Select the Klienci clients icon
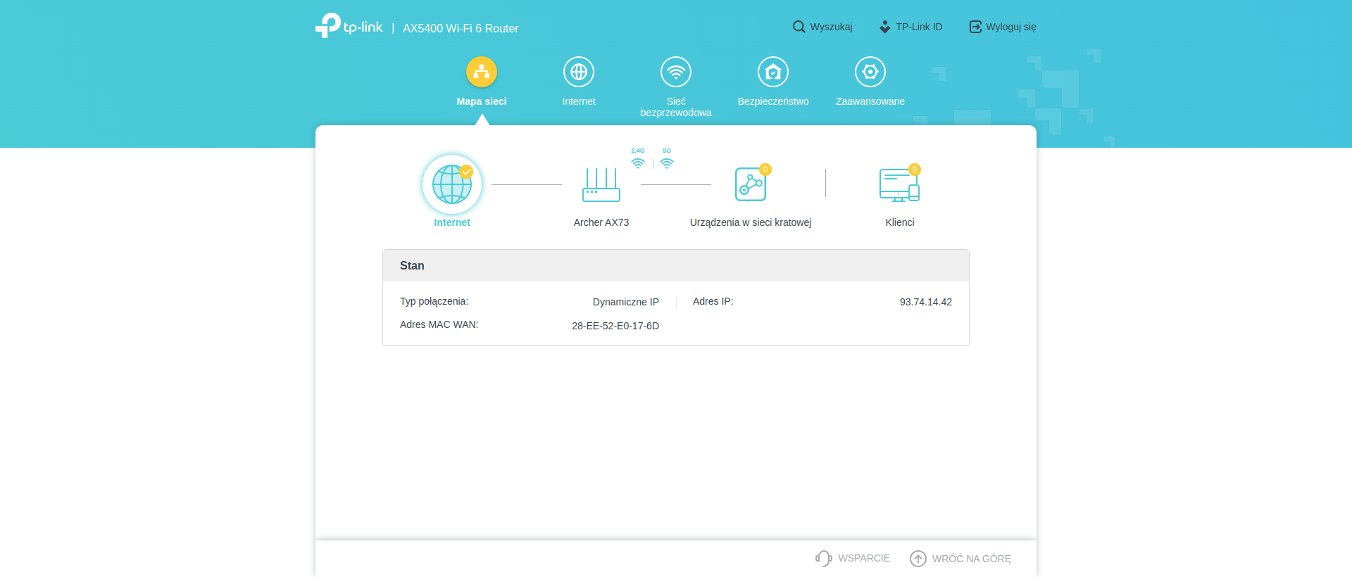1352x577 pixels. 899,185
